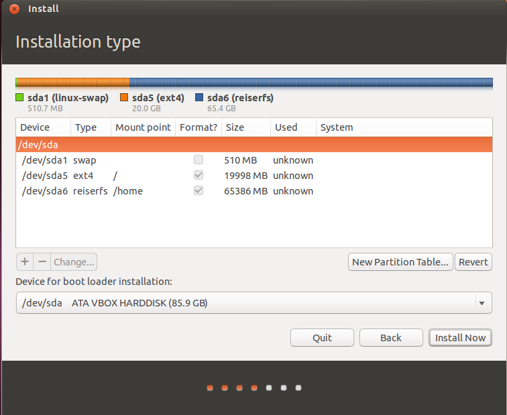Quit the installer
The width and height of the screenshot is (507, 415).
pos(322,338)
